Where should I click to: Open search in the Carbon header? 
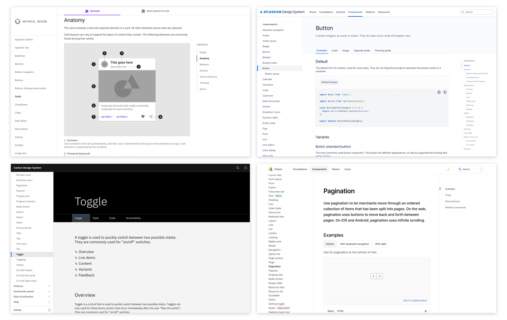(x=238, y=168)
